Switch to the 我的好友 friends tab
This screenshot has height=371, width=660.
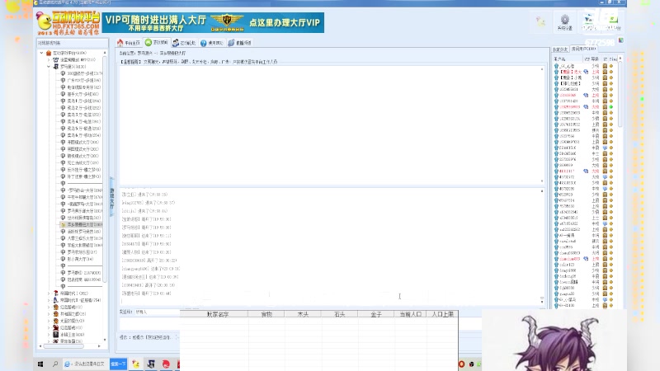(x=560, y=49)
